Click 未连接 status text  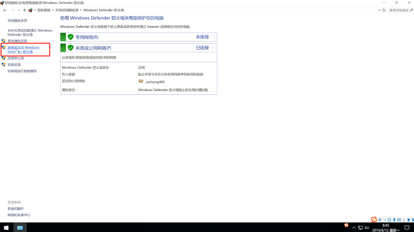202,37
